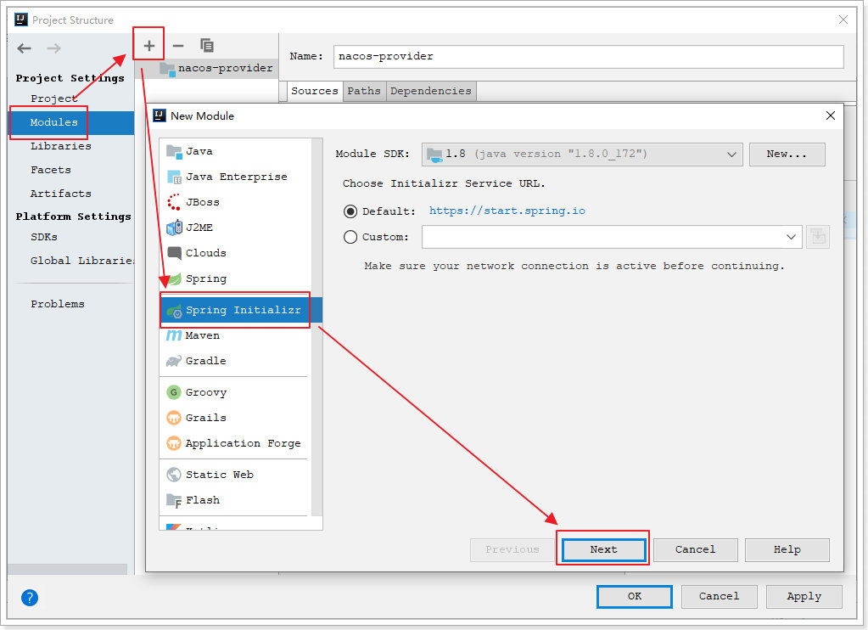Click the left sidebar horizontal scrollbar

pyautogui.click(x=67, y=569)
